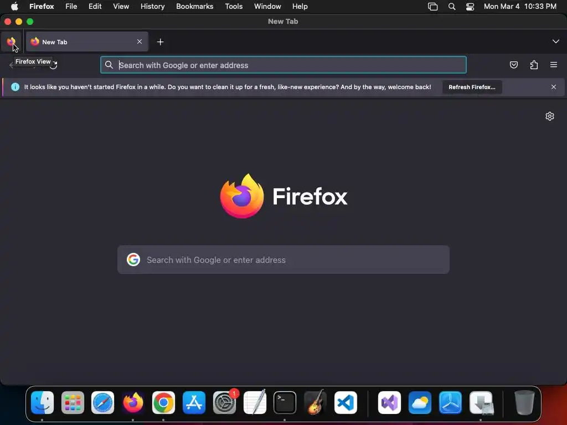The width and height of the screenshot is (567, 425).
Task: Open the Firefox menu bar item
Action: click(42, 6)
